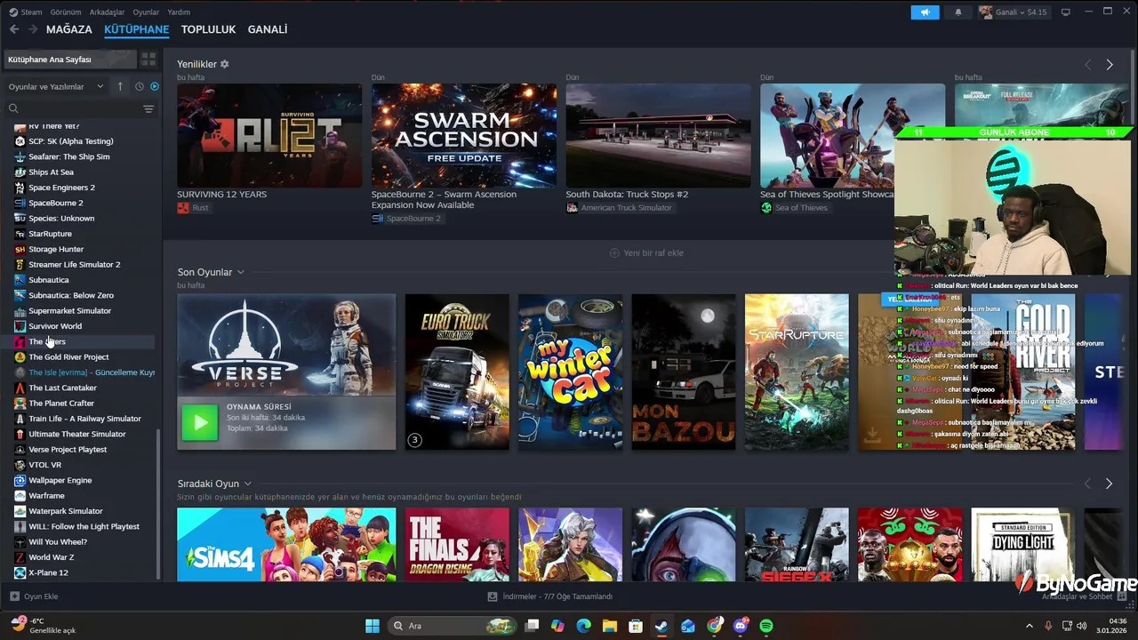Open Big Picture mode icon in title bar
Screen dimensions: 1138x640
pos(1065,12)
